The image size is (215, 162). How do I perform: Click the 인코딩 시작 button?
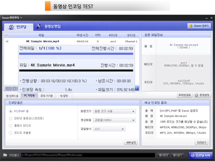pyautogui.click(x=200, y=155)
